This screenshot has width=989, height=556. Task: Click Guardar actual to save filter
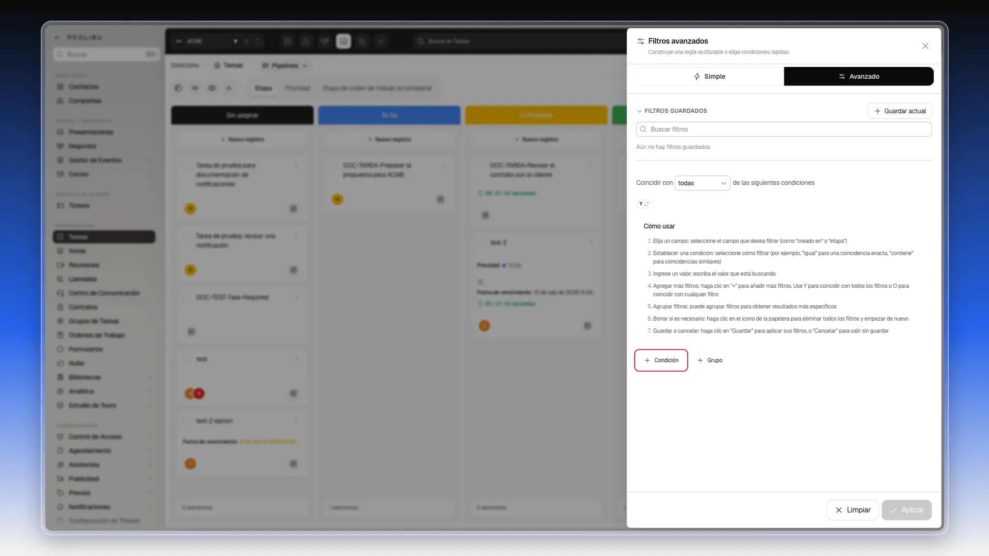click(x=899, y=111)
